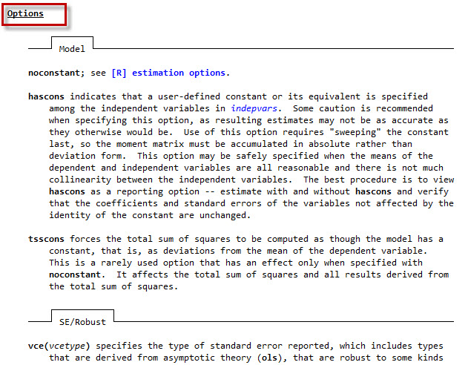The width and height of the screenshot is (468, 365).
Task: Click the hascons option at paragraph start
Action: [x=46, y=96]
